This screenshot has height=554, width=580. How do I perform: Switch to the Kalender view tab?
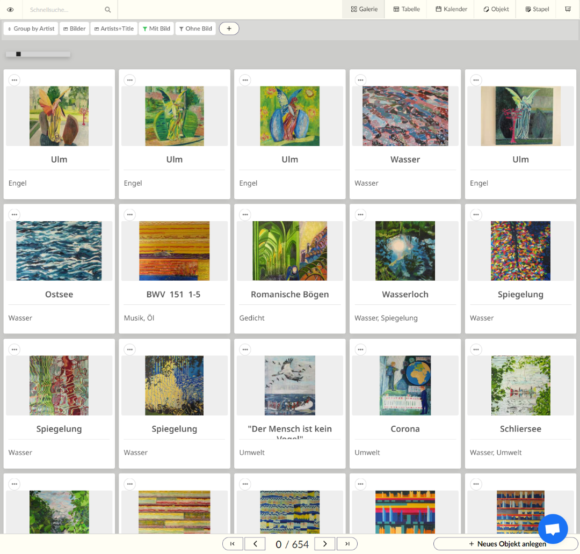(x=451, y=9)
